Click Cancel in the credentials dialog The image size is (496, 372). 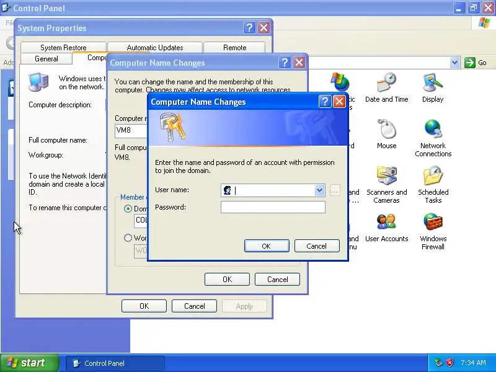click(317, 246)
